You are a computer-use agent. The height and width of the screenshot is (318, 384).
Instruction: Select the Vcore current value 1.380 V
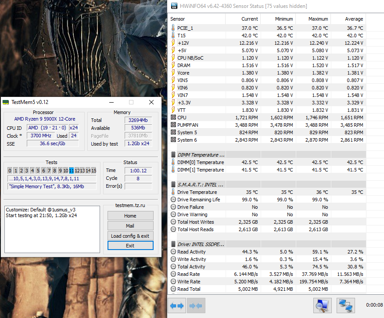pos(250,73)
